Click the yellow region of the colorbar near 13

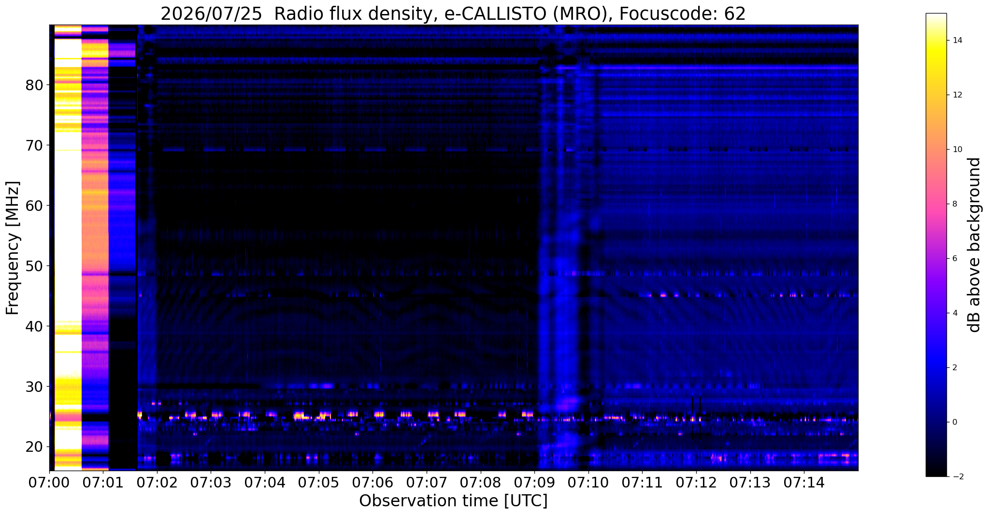point(936,68)
